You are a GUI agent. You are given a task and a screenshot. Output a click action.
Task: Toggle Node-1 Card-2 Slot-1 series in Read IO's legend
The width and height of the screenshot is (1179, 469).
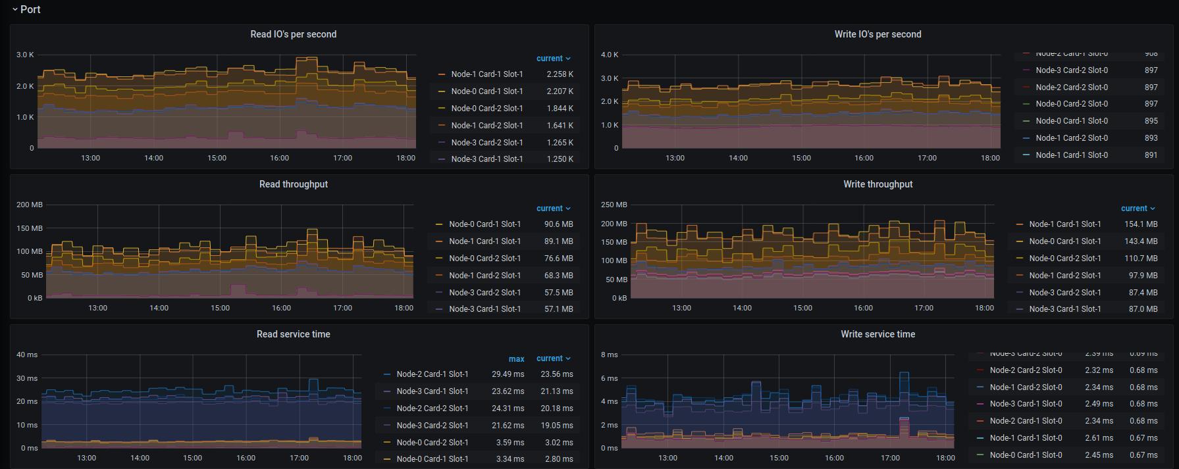(x=487, y=126)
